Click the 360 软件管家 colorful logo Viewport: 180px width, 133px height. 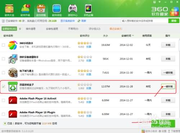tap(174, 12)
